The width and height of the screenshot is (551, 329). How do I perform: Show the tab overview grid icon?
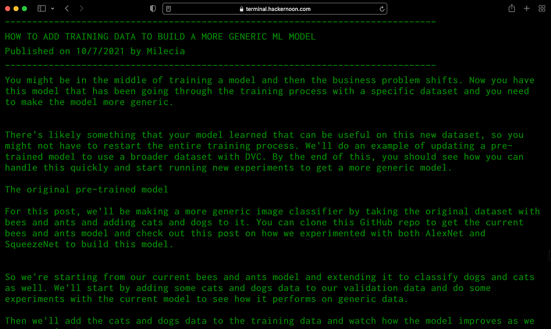(542, 8)
